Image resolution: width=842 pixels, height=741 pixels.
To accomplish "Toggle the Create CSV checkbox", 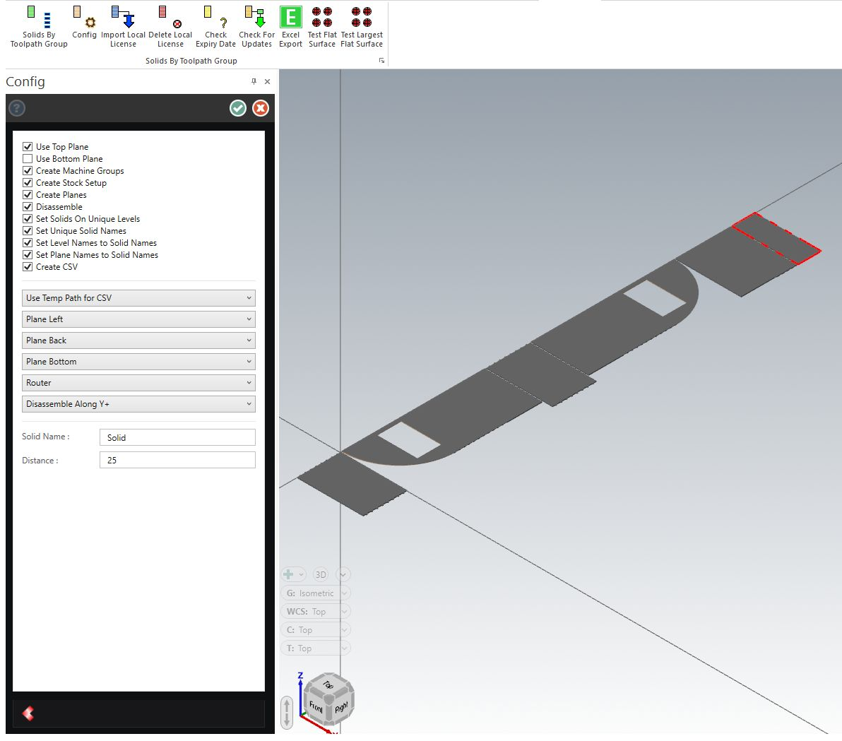I will pyautogui.click(x=28, y=267).
